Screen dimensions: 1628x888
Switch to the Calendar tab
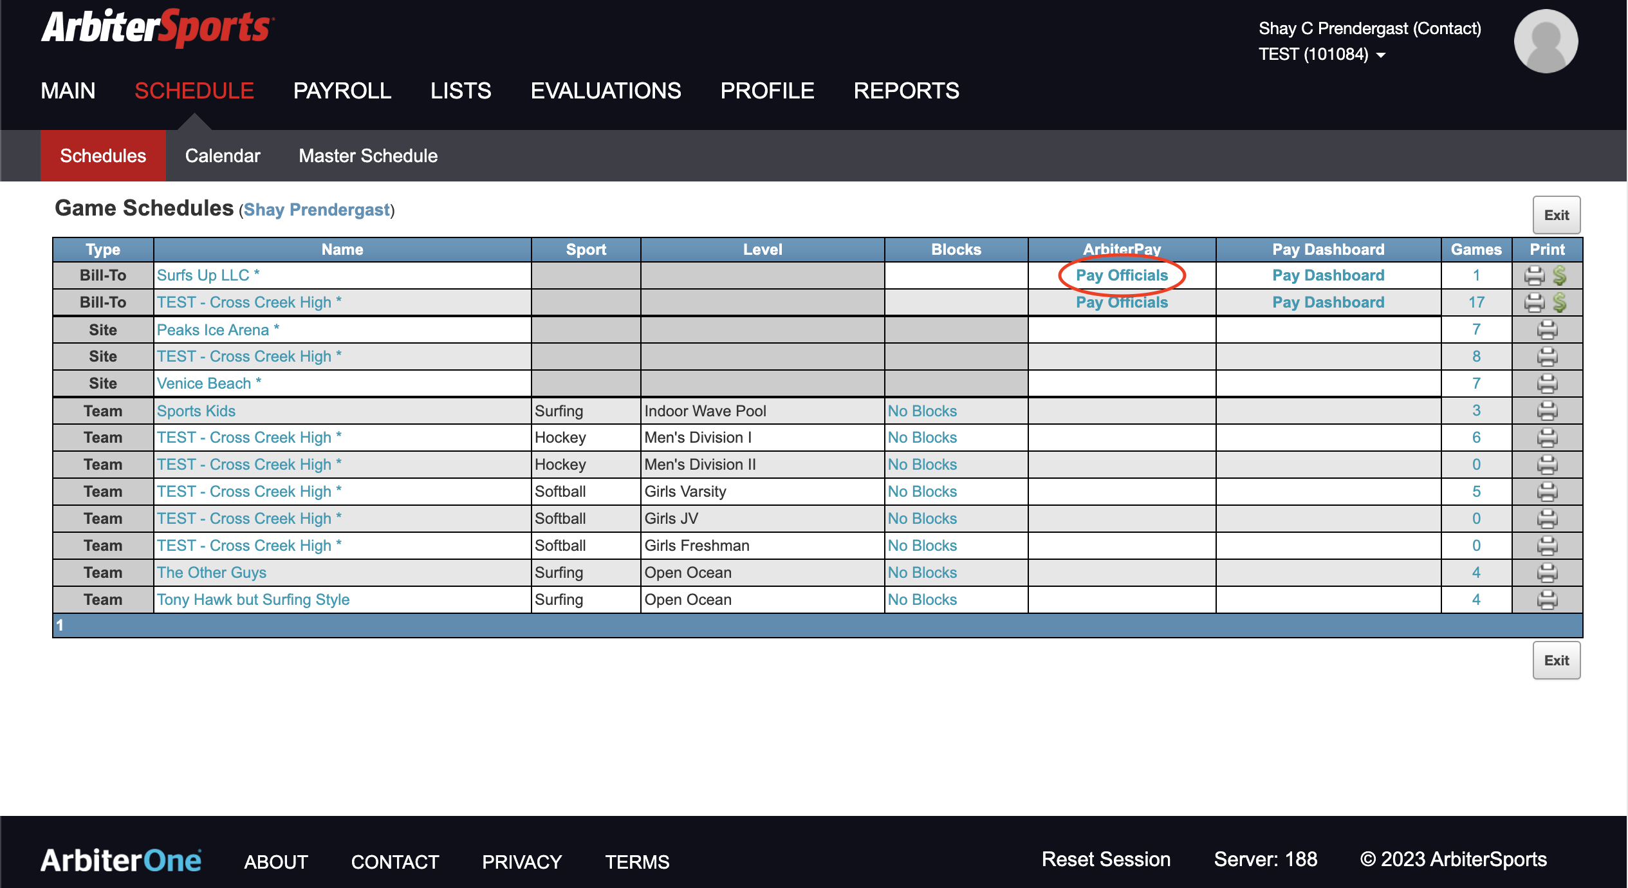coord(223,156)
